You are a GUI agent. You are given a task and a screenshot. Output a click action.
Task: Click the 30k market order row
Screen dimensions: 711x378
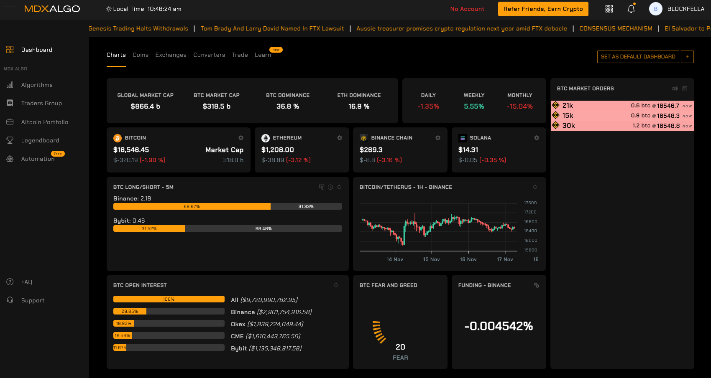622,126
